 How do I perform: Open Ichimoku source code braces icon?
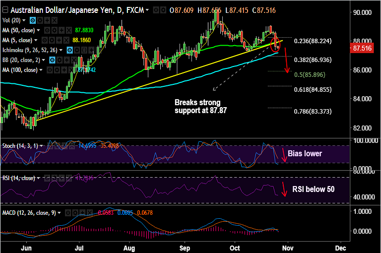pyautogui.click(x=84, y=50)
